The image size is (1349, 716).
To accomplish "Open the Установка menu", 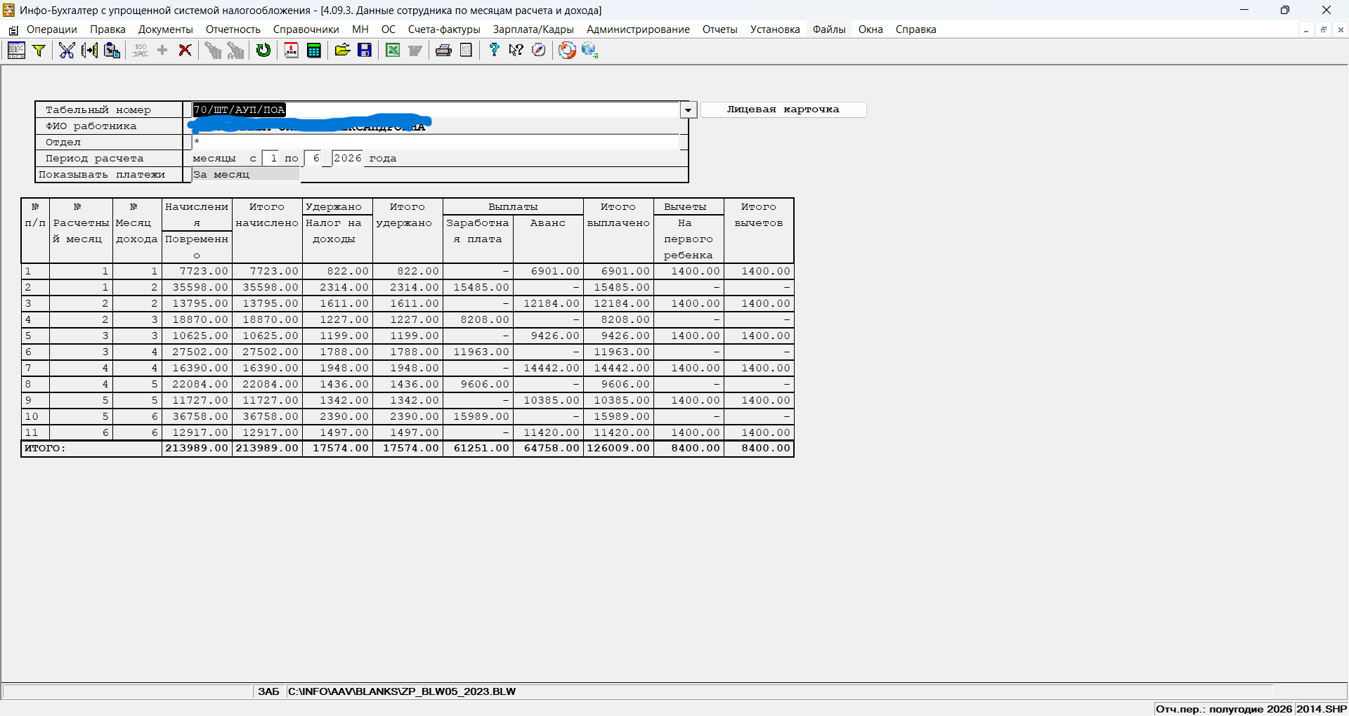I will (775, 29).
